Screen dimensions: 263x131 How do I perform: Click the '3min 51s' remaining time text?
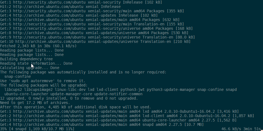pyautogui.click(x=253, y=129)
